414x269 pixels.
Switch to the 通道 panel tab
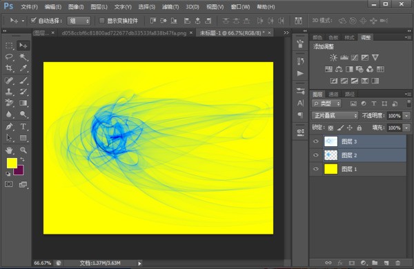point(333,94)
